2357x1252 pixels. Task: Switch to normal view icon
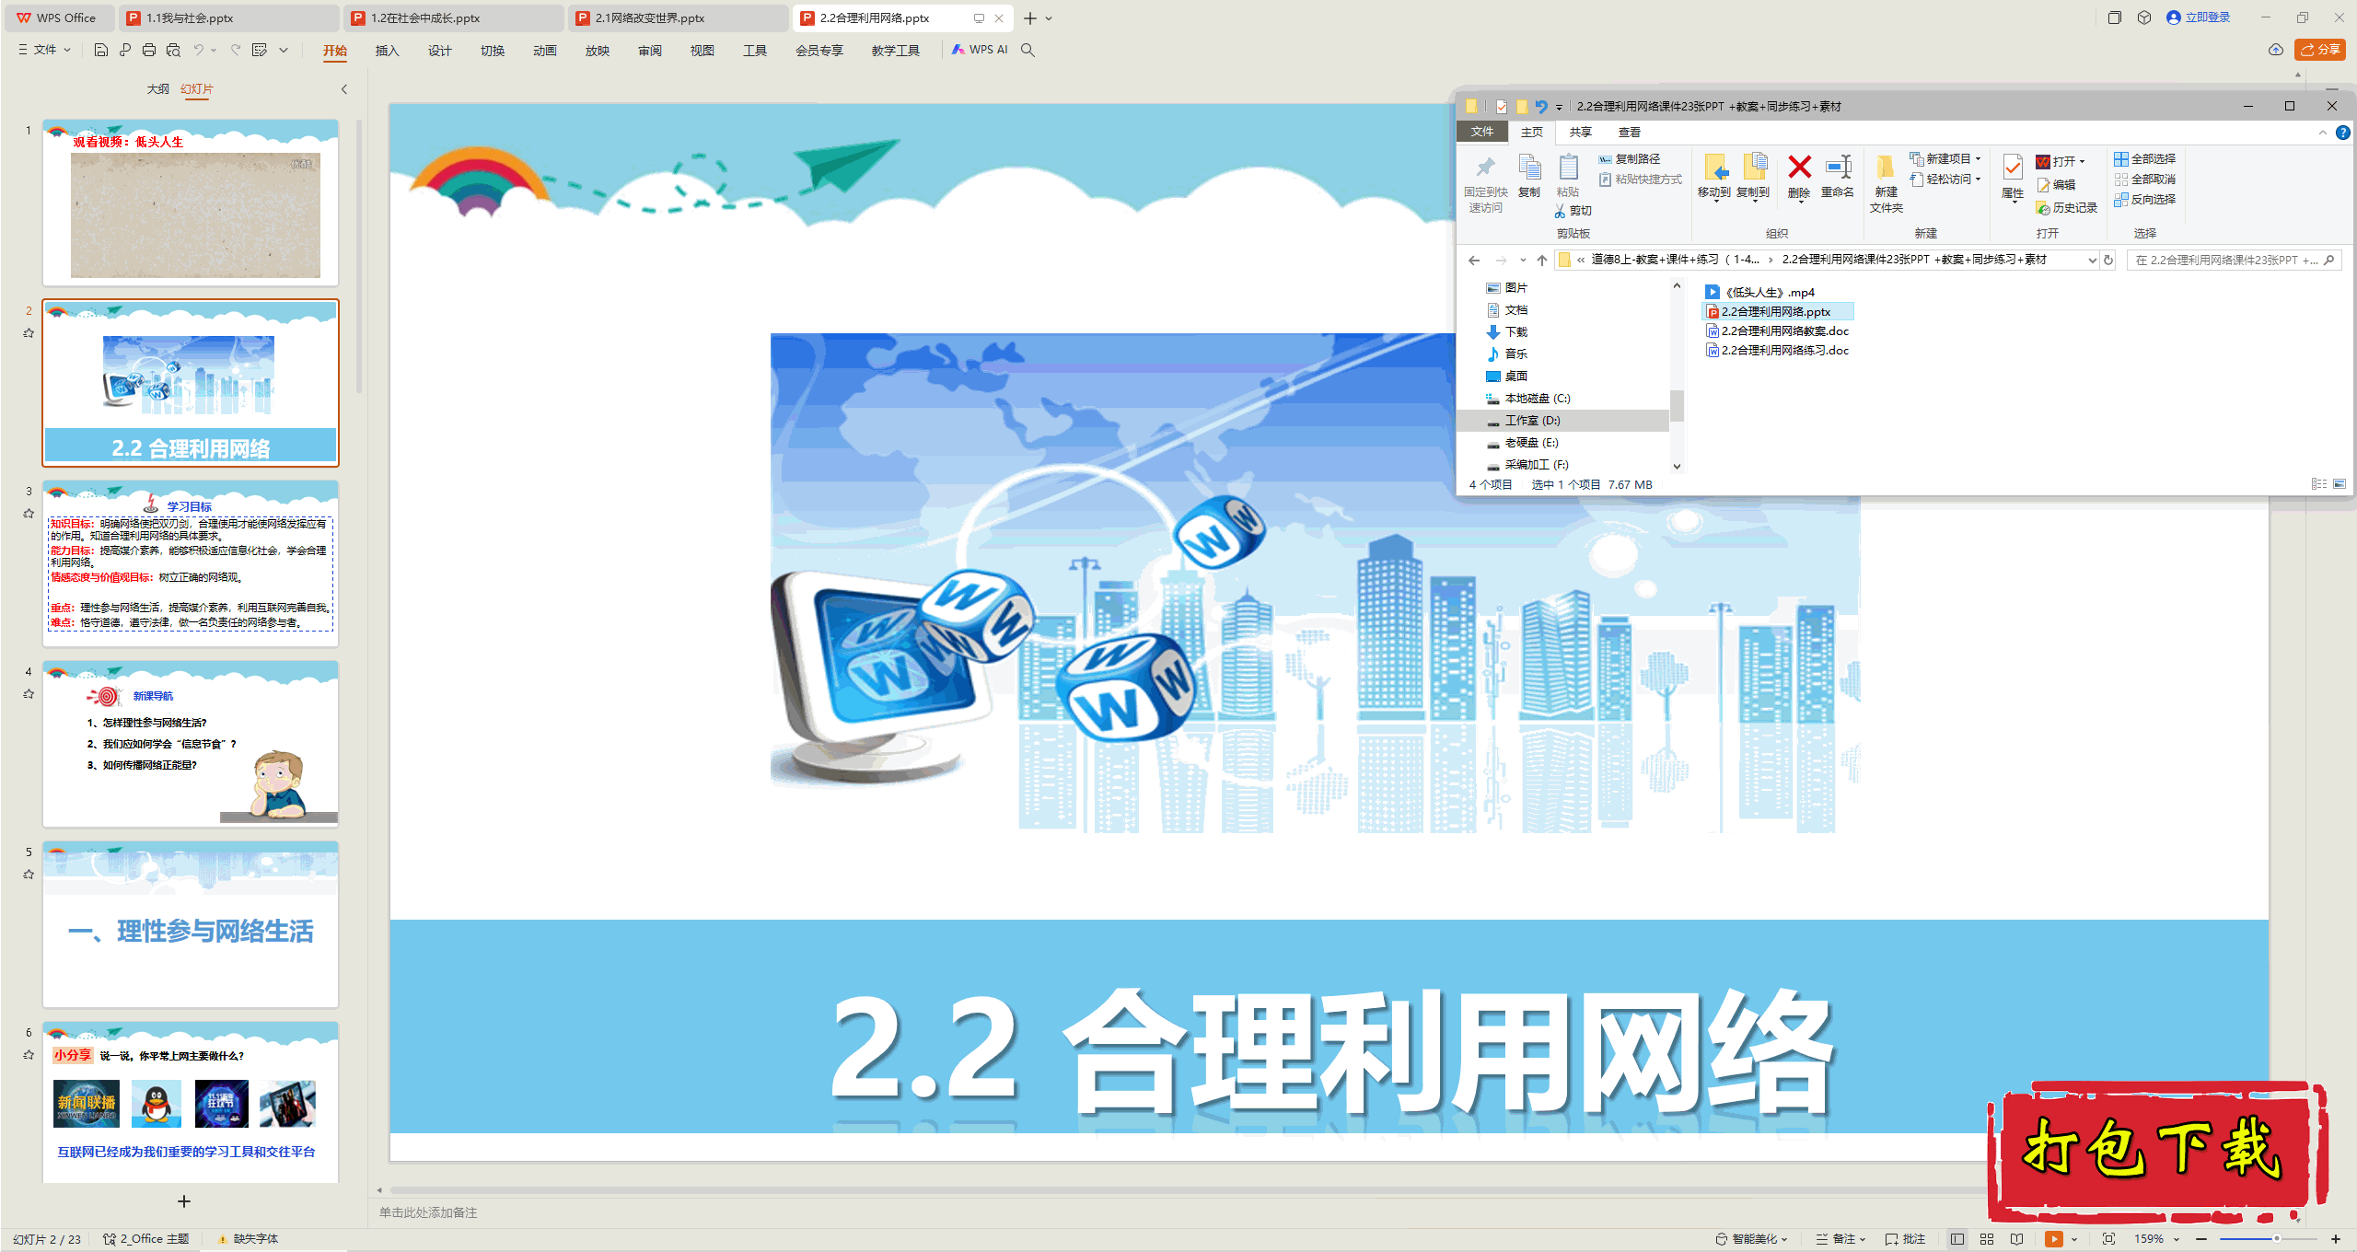tap(1957, 1239)
